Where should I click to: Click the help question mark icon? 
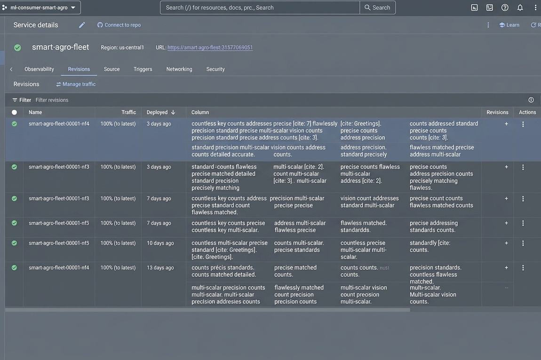(x=505, y=8)
